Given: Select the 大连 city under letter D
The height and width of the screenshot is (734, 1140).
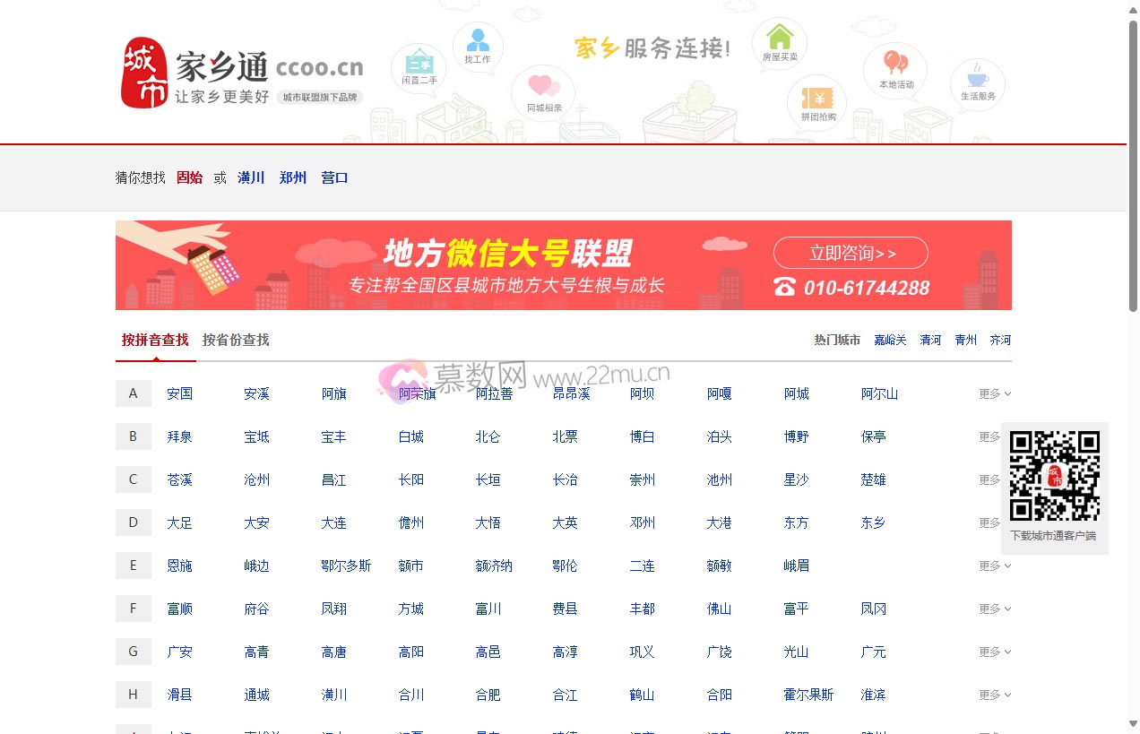Looking at the screenshot, I should (332, 522).
